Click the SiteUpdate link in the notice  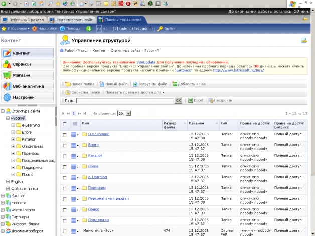pos(146,61)
